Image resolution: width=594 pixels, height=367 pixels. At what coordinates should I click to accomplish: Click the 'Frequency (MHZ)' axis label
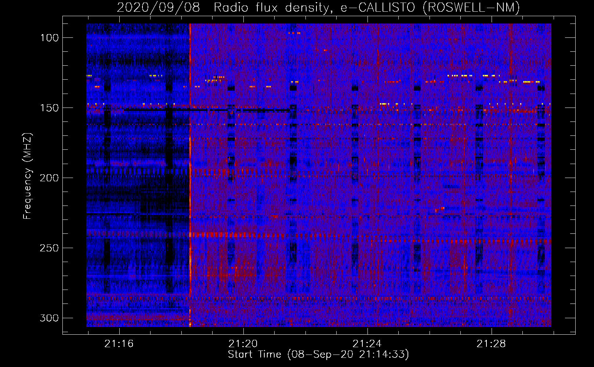(x=28, y=176)
